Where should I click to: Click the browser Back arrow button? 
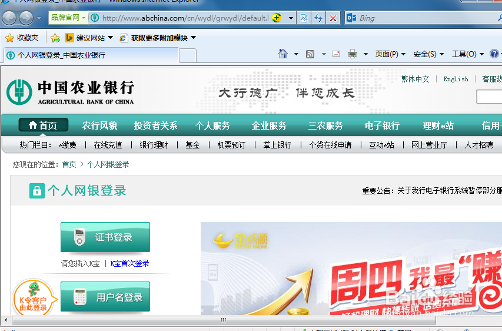[x=9, y=18]
